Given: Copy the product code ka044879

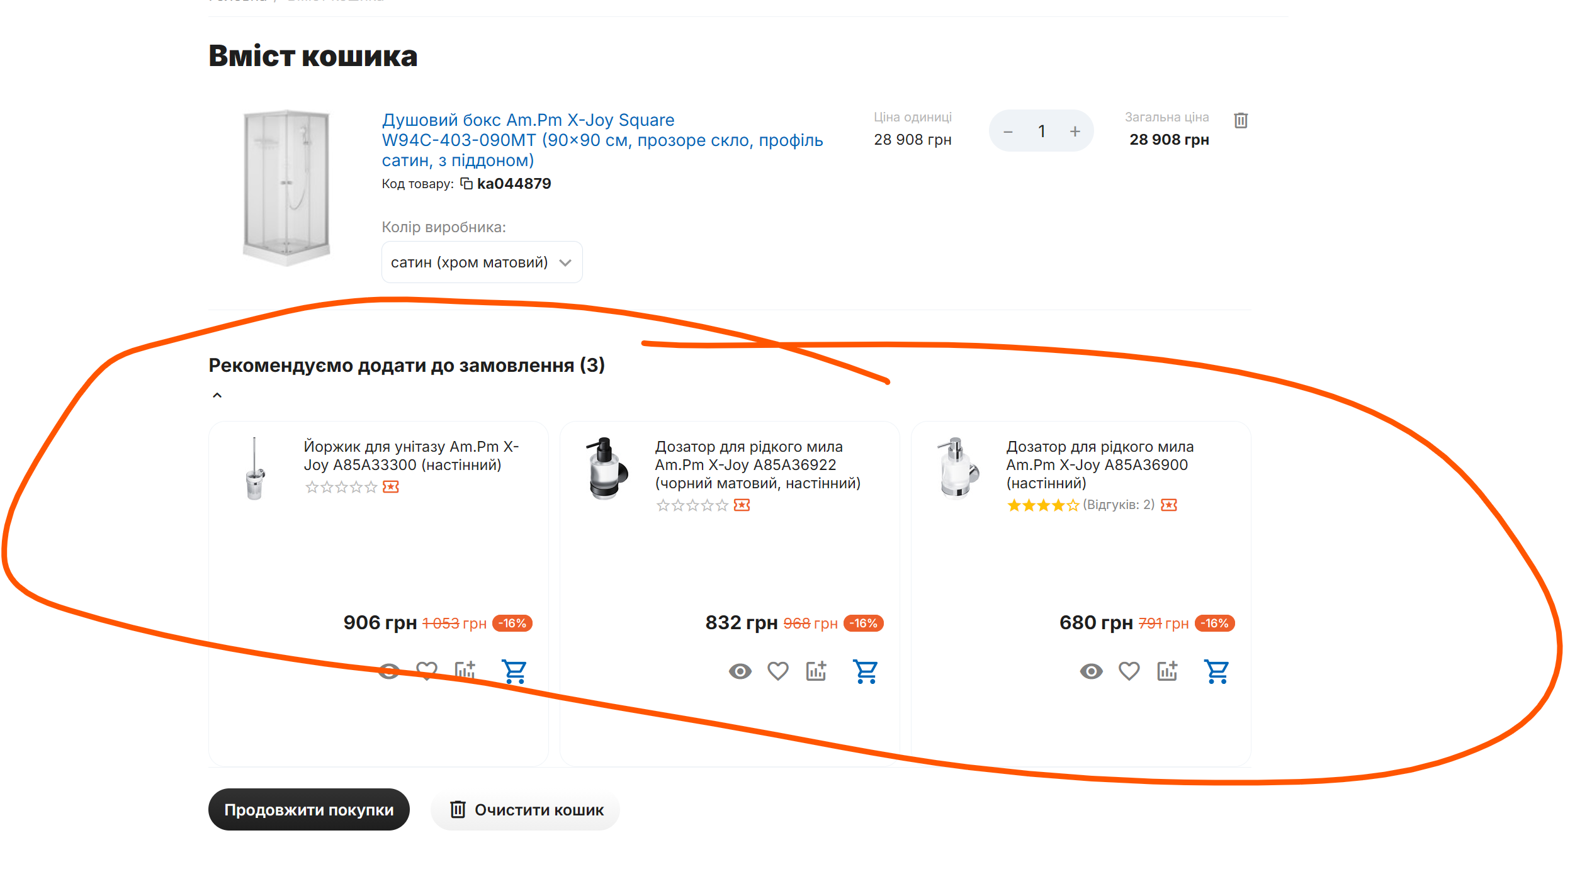Looking at the screenshot, I should point(466,184).
